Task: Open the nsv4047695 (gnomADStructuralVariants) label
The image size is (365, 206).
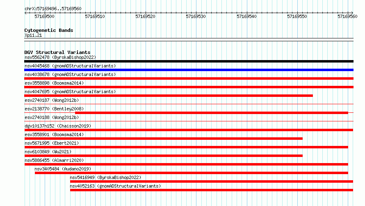Action: [70, 92]
